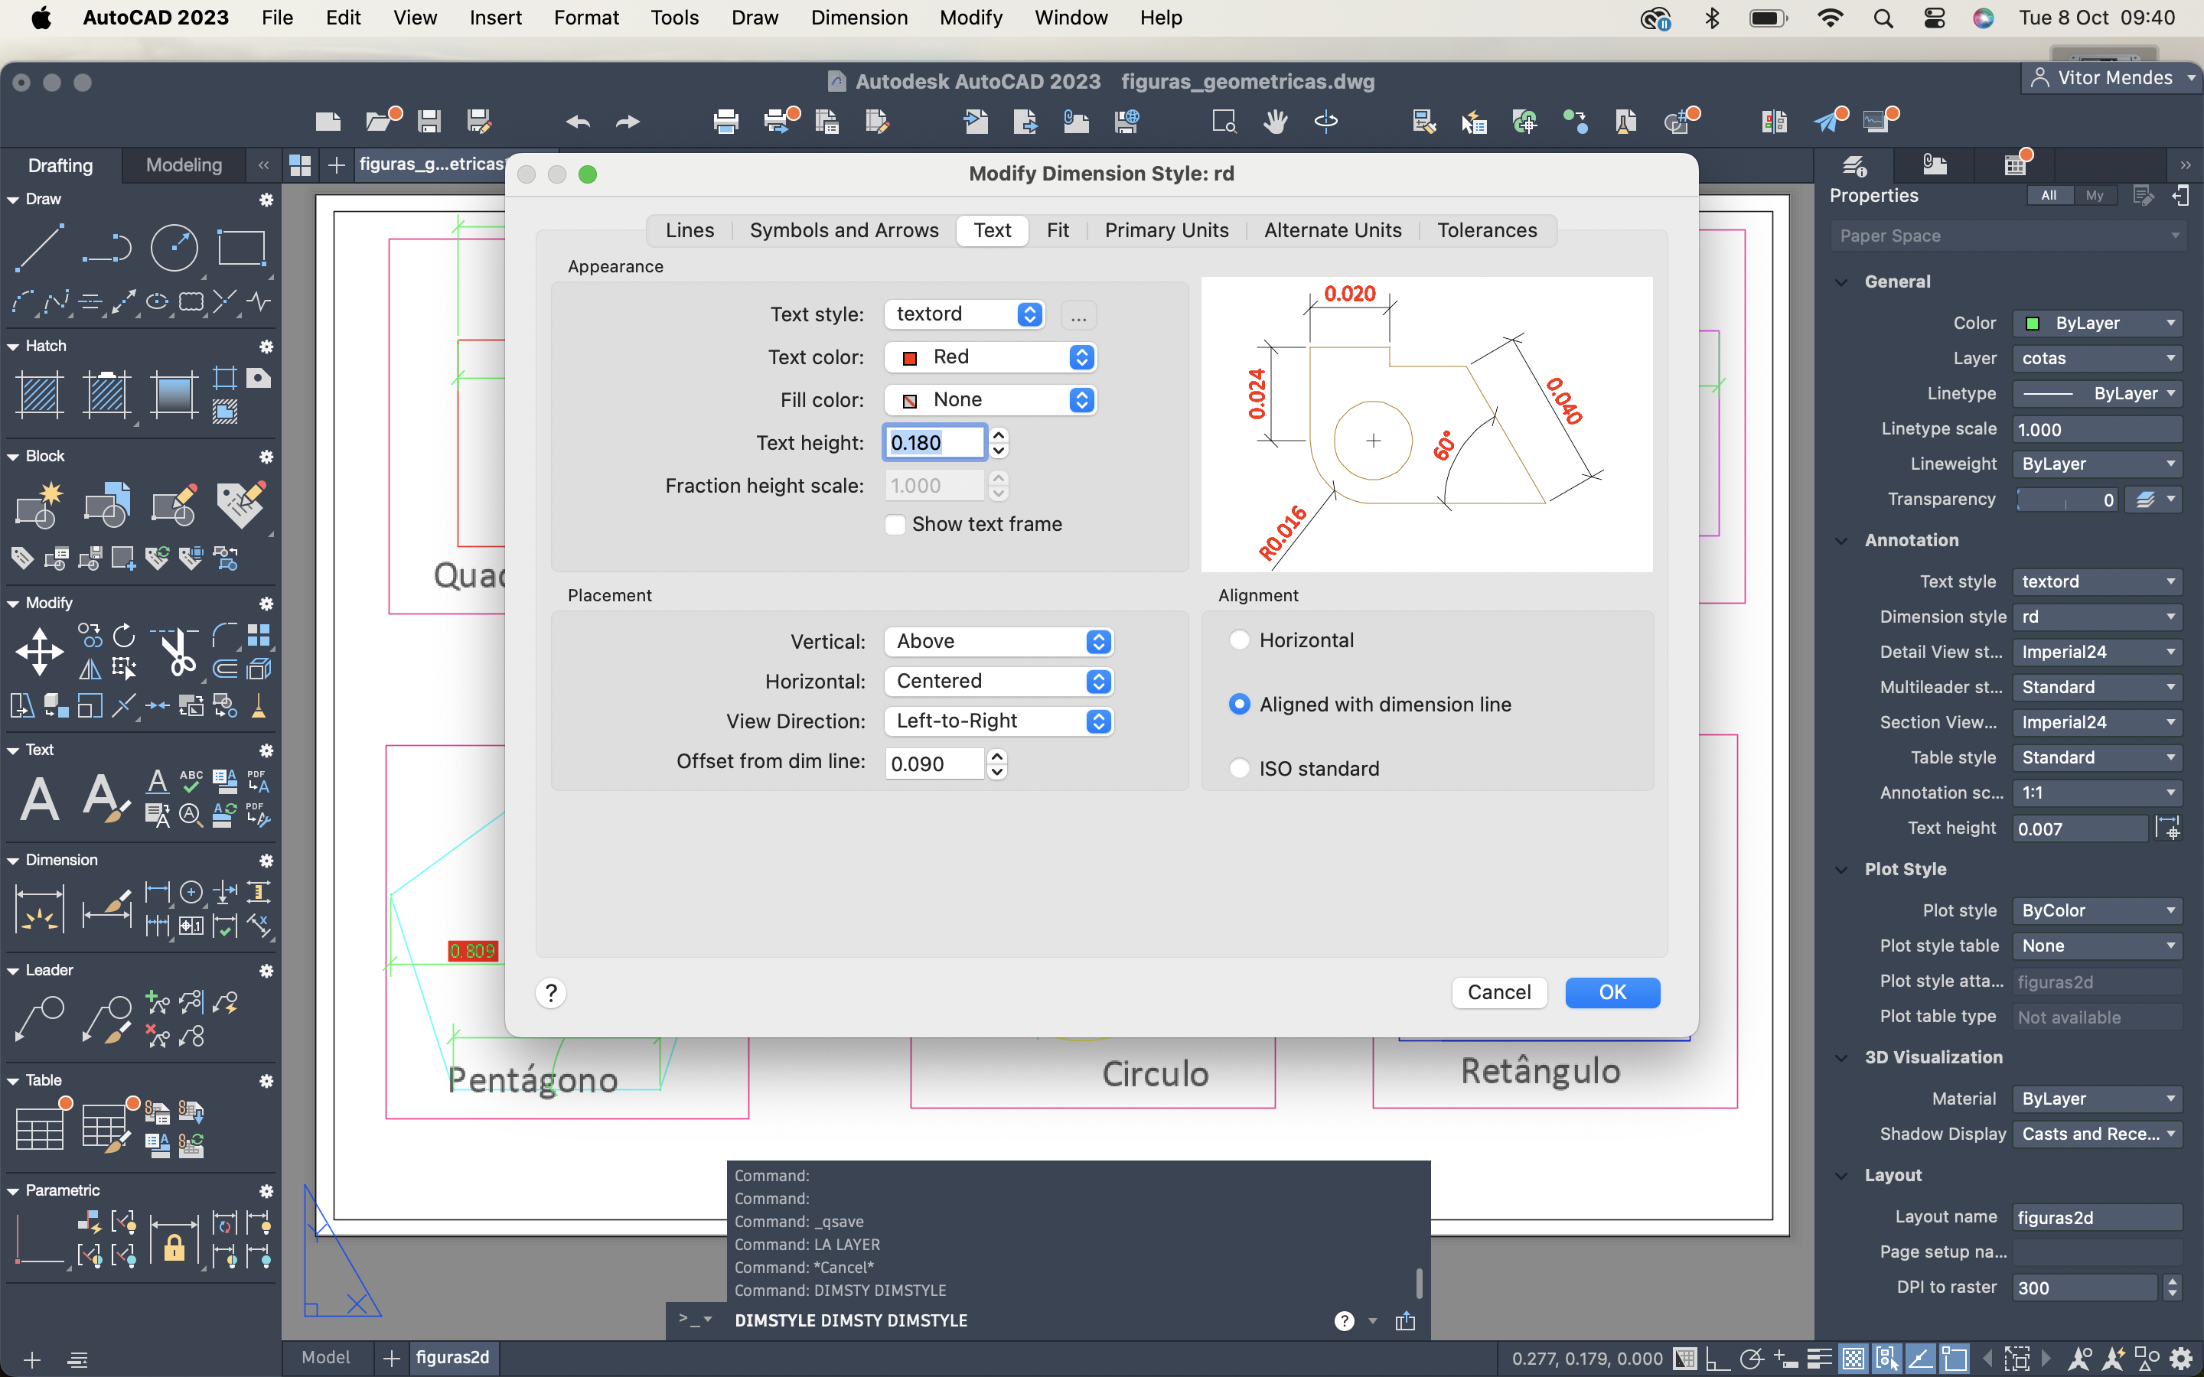
Task: Open the Vertical placement dropdown
Action: point(998,641)
